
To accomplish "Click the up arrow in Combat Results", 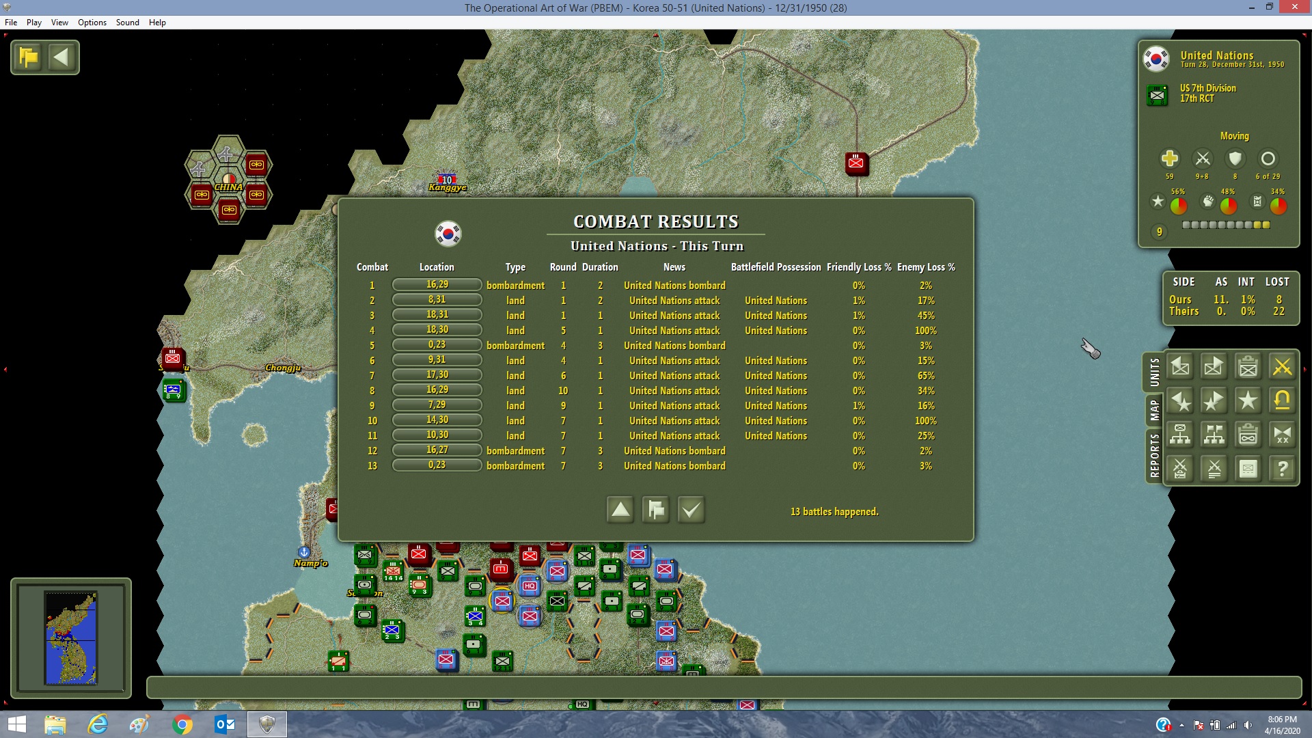I will click(x=620, y=510).
